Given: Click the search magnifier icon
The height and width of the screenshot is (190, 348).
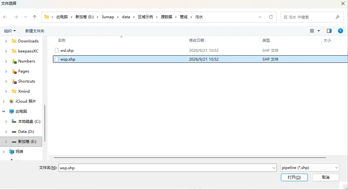Looking at the screenshot, I should [337, 17].
